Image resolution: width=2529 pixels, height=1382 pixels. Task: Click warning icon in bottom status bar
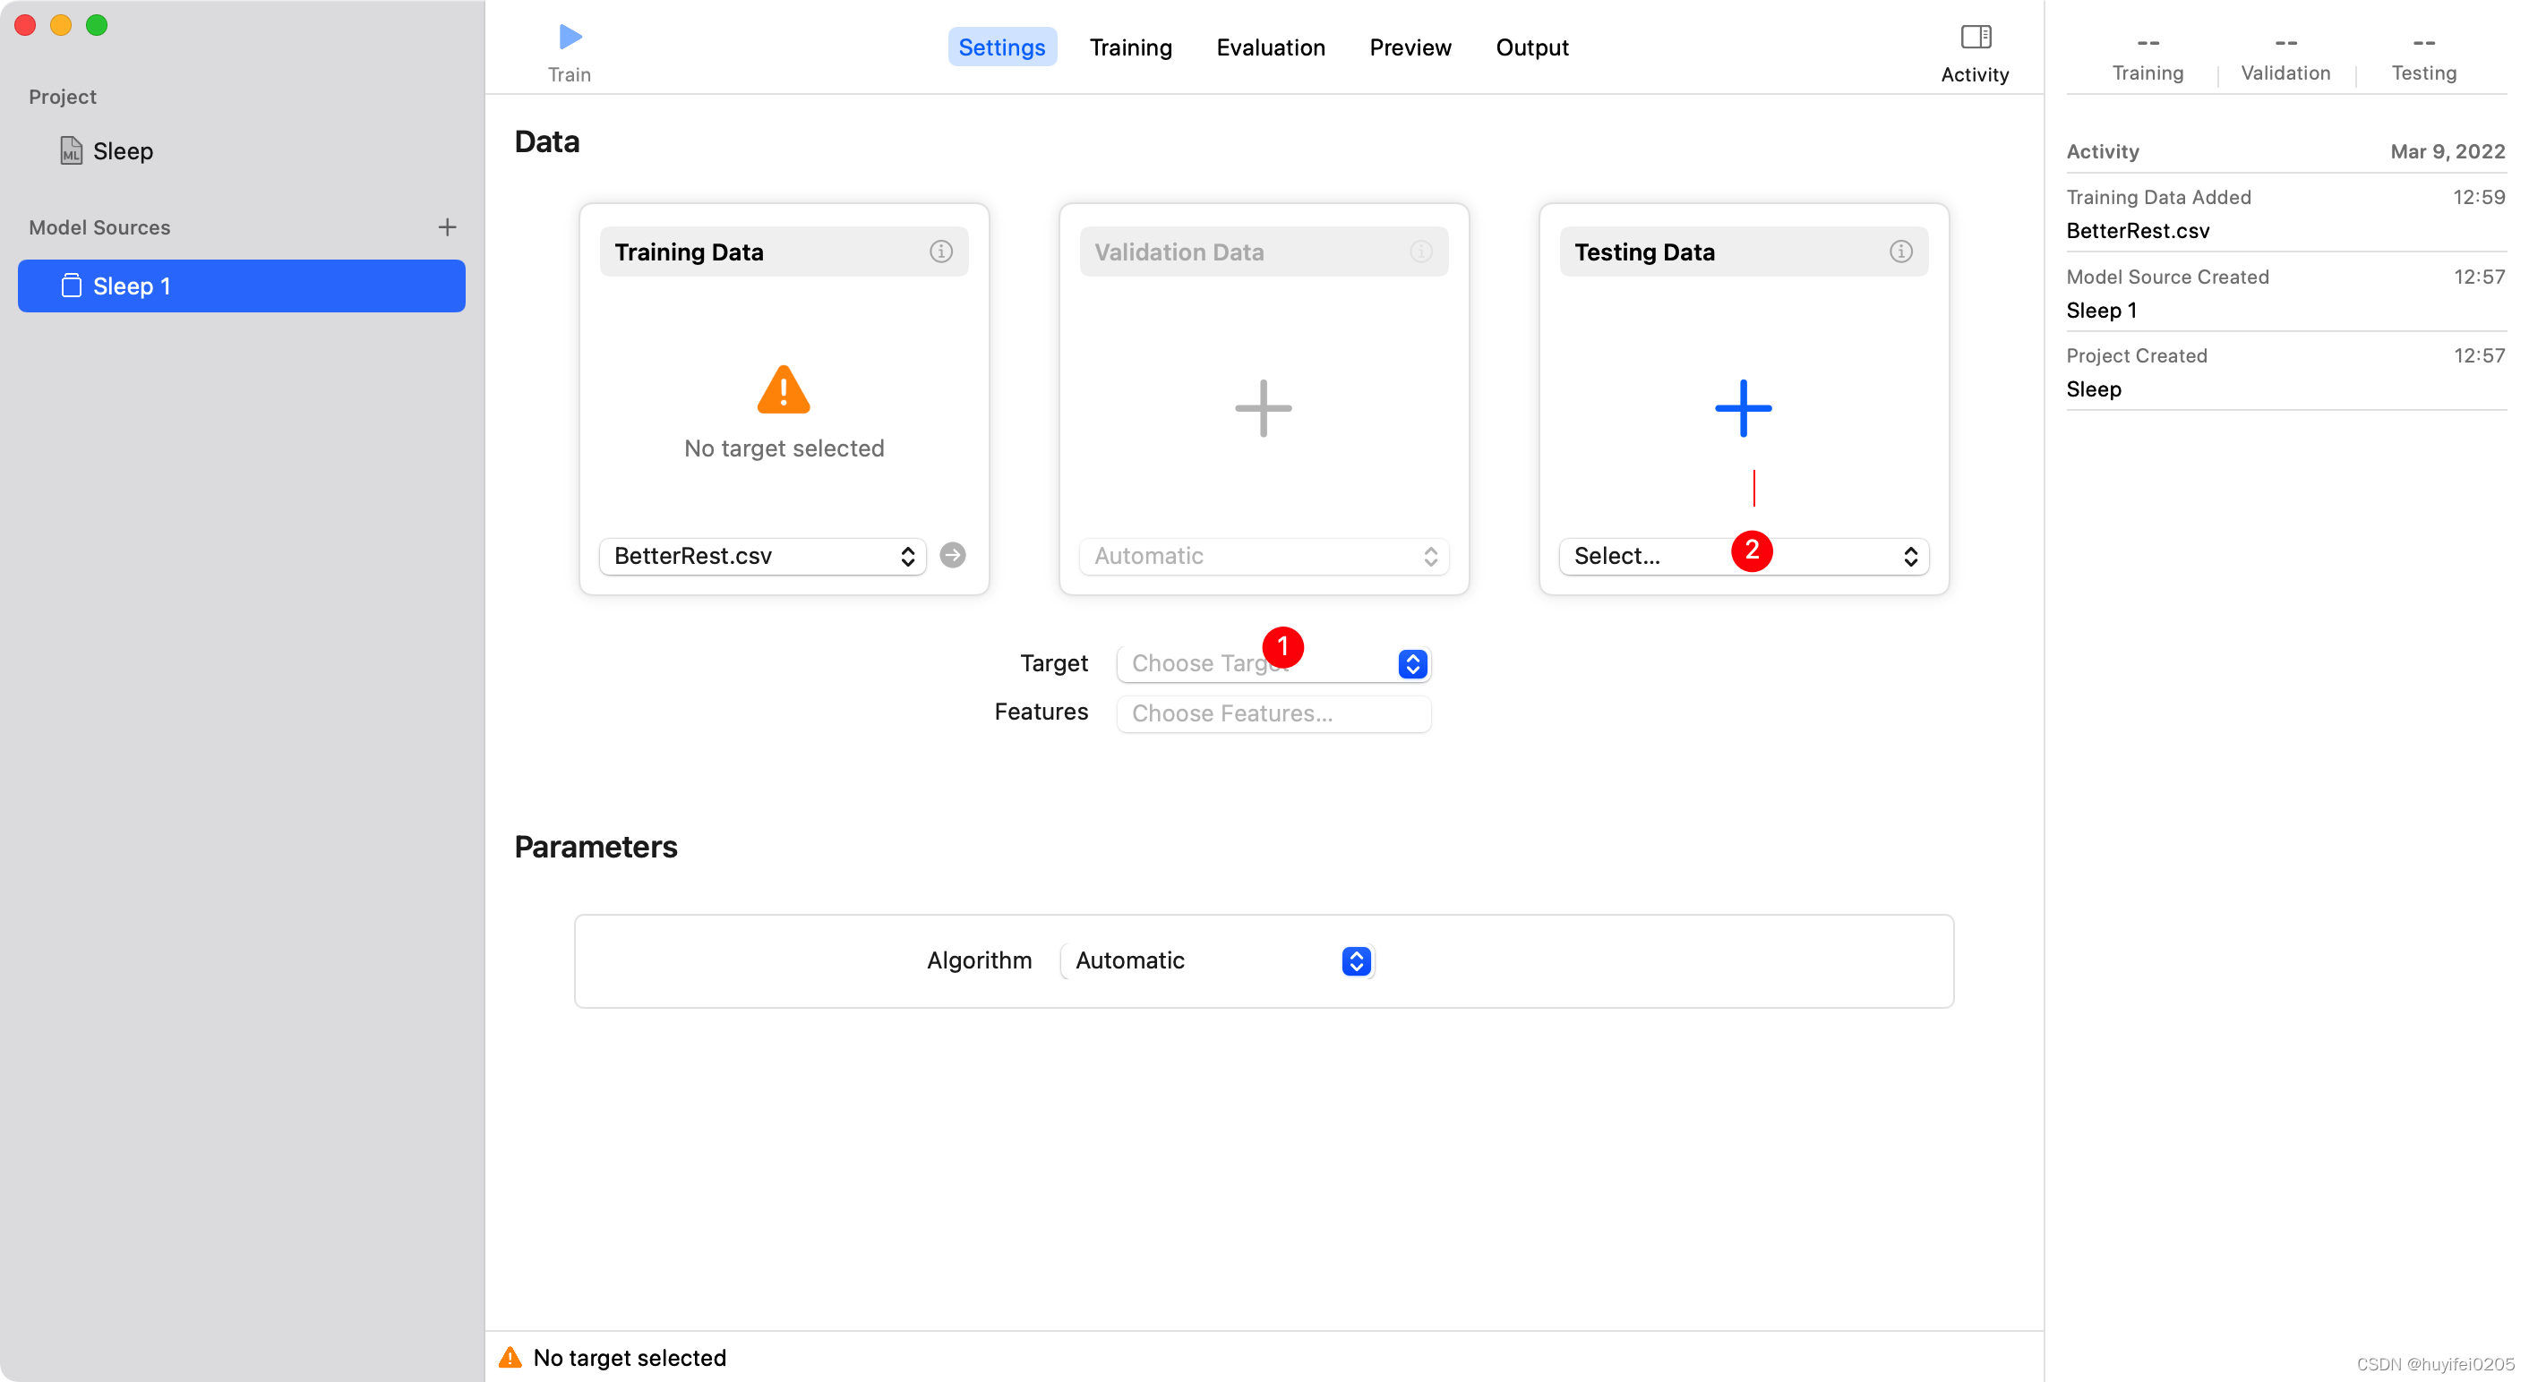(x=510, y=1358)
